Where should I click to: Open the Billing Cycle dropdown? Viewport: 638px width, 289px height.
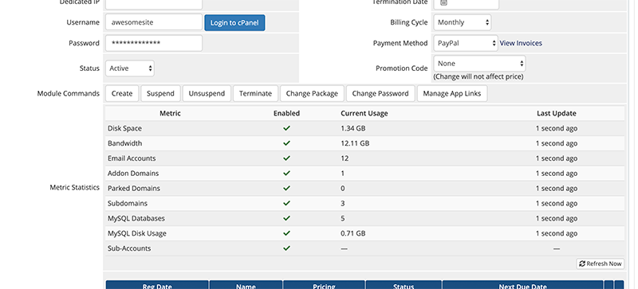[x=463, y=22]
